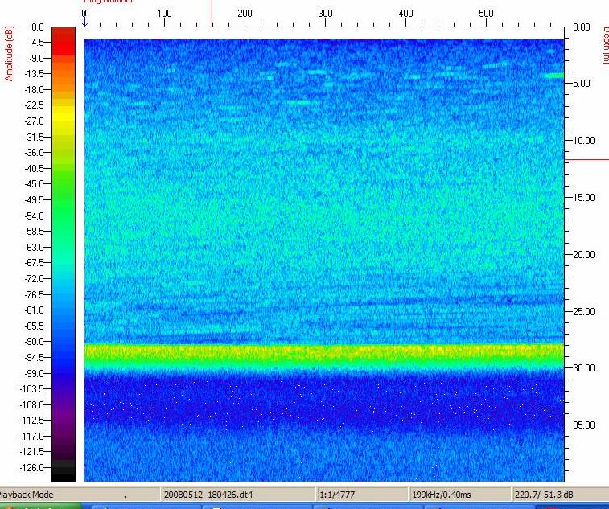Click the red swatch atop the amplitude scale
The height and width of the screenshot is (509, 609).
point(64,40)
